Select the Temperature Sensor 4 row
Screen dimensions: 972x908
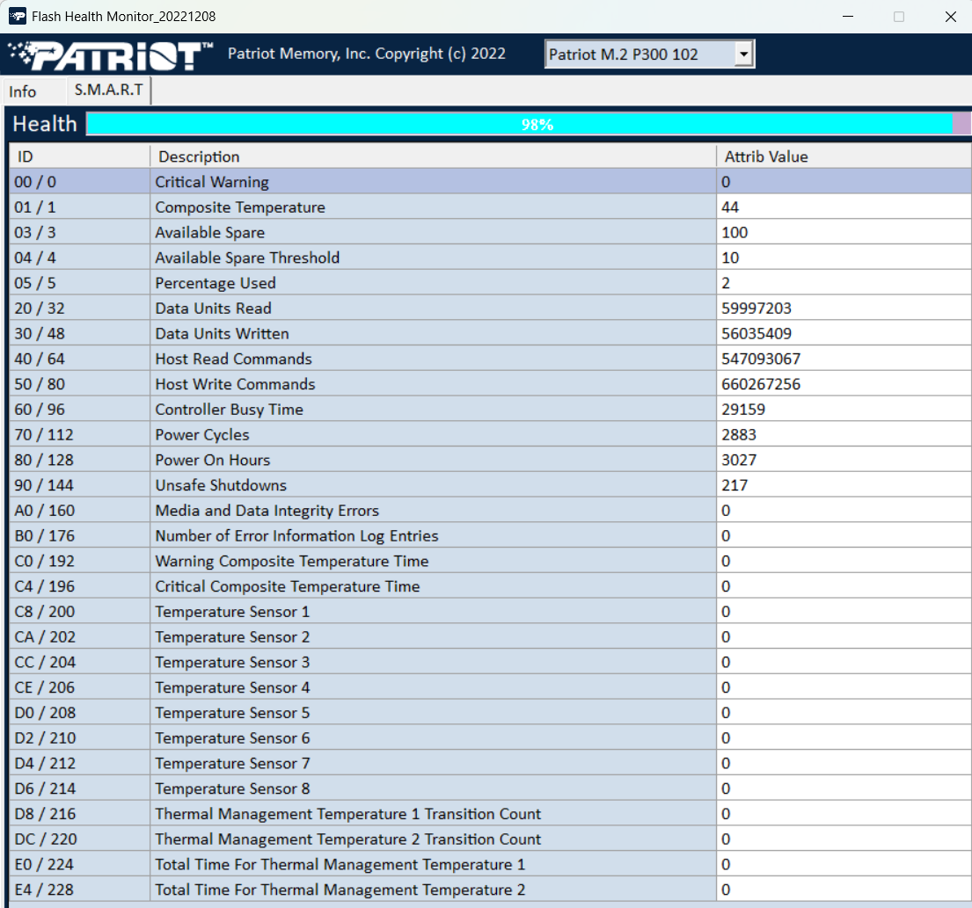click(490, 687)
